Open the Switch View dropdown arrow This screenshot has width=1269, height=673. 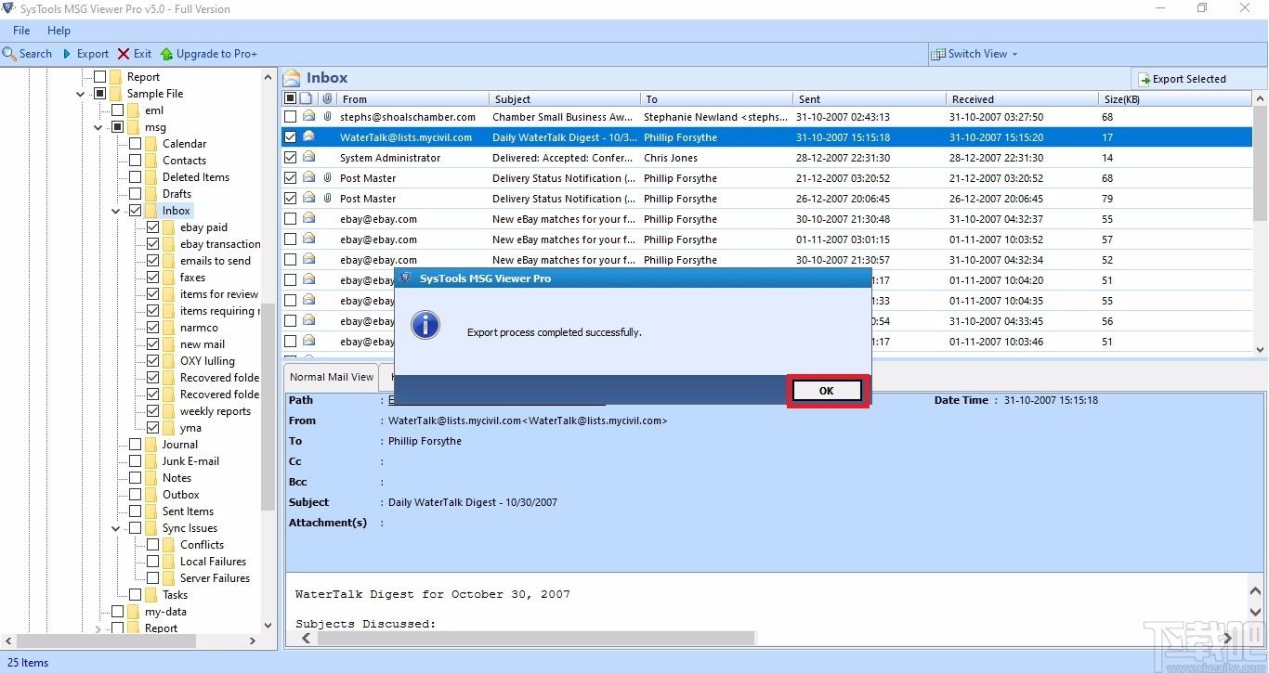point(1014,54)
